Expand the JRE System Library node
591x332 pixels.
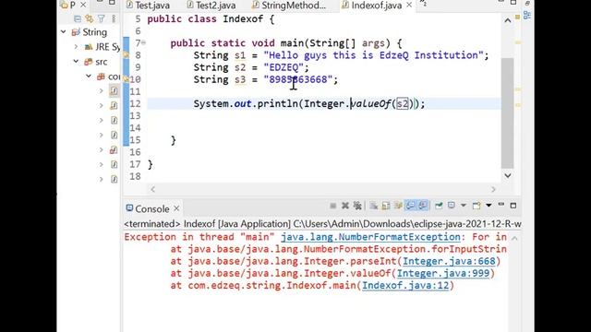76,47
